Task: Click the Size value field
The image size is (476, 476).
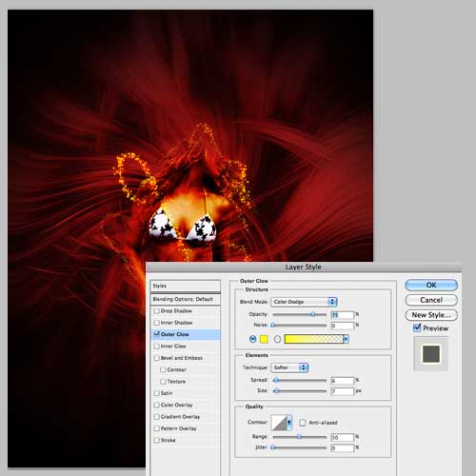Action: 342,391
